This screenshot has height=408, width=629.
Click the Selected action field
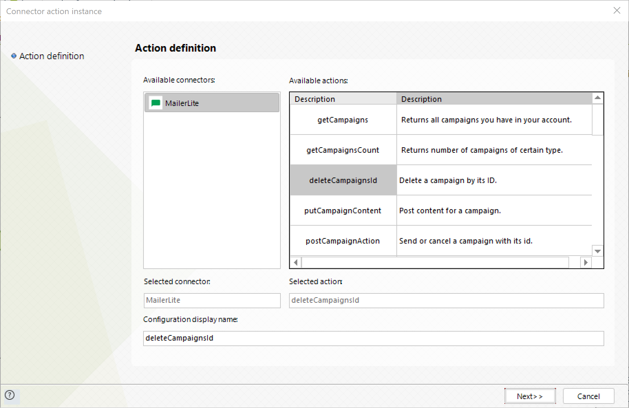446,300
